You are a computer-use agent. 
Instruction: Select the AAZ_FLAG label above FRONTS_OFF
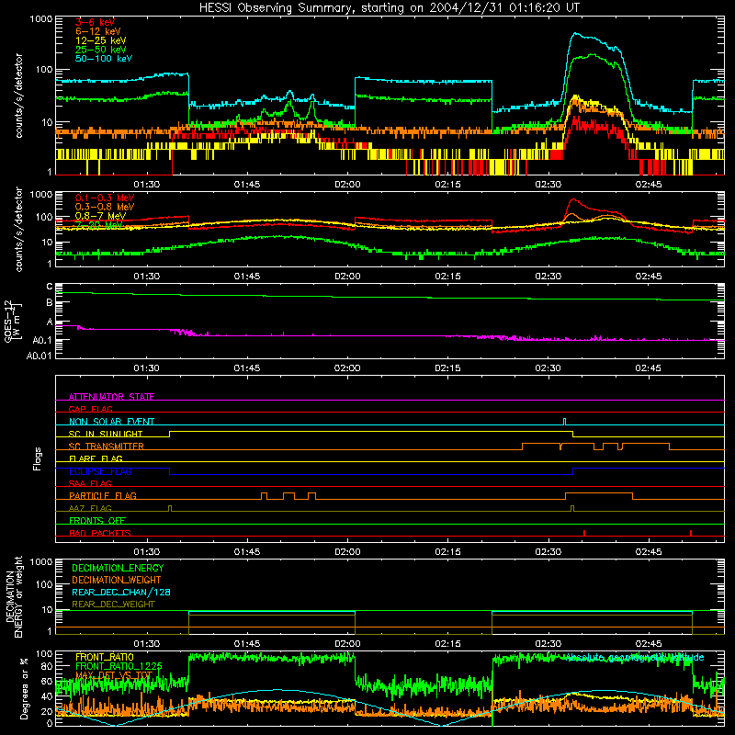point(90,508)
